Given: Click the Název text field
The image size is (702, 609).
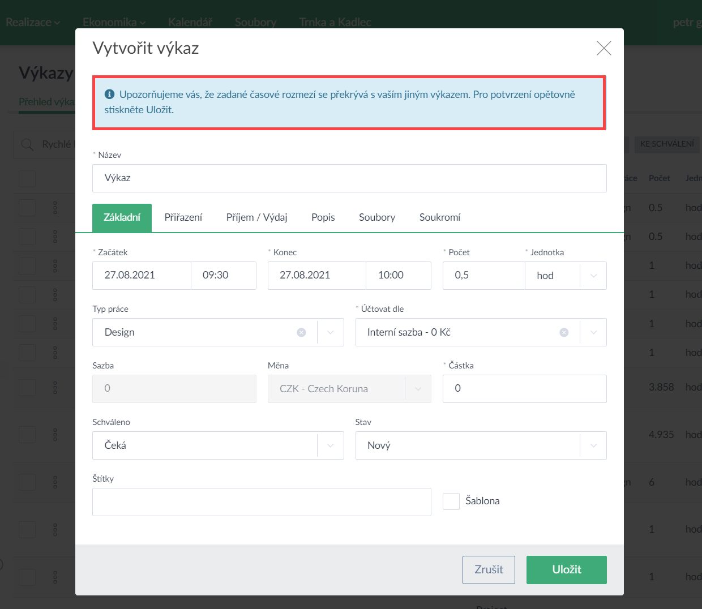Looking at the screenshot, I should tap(349, 178).
